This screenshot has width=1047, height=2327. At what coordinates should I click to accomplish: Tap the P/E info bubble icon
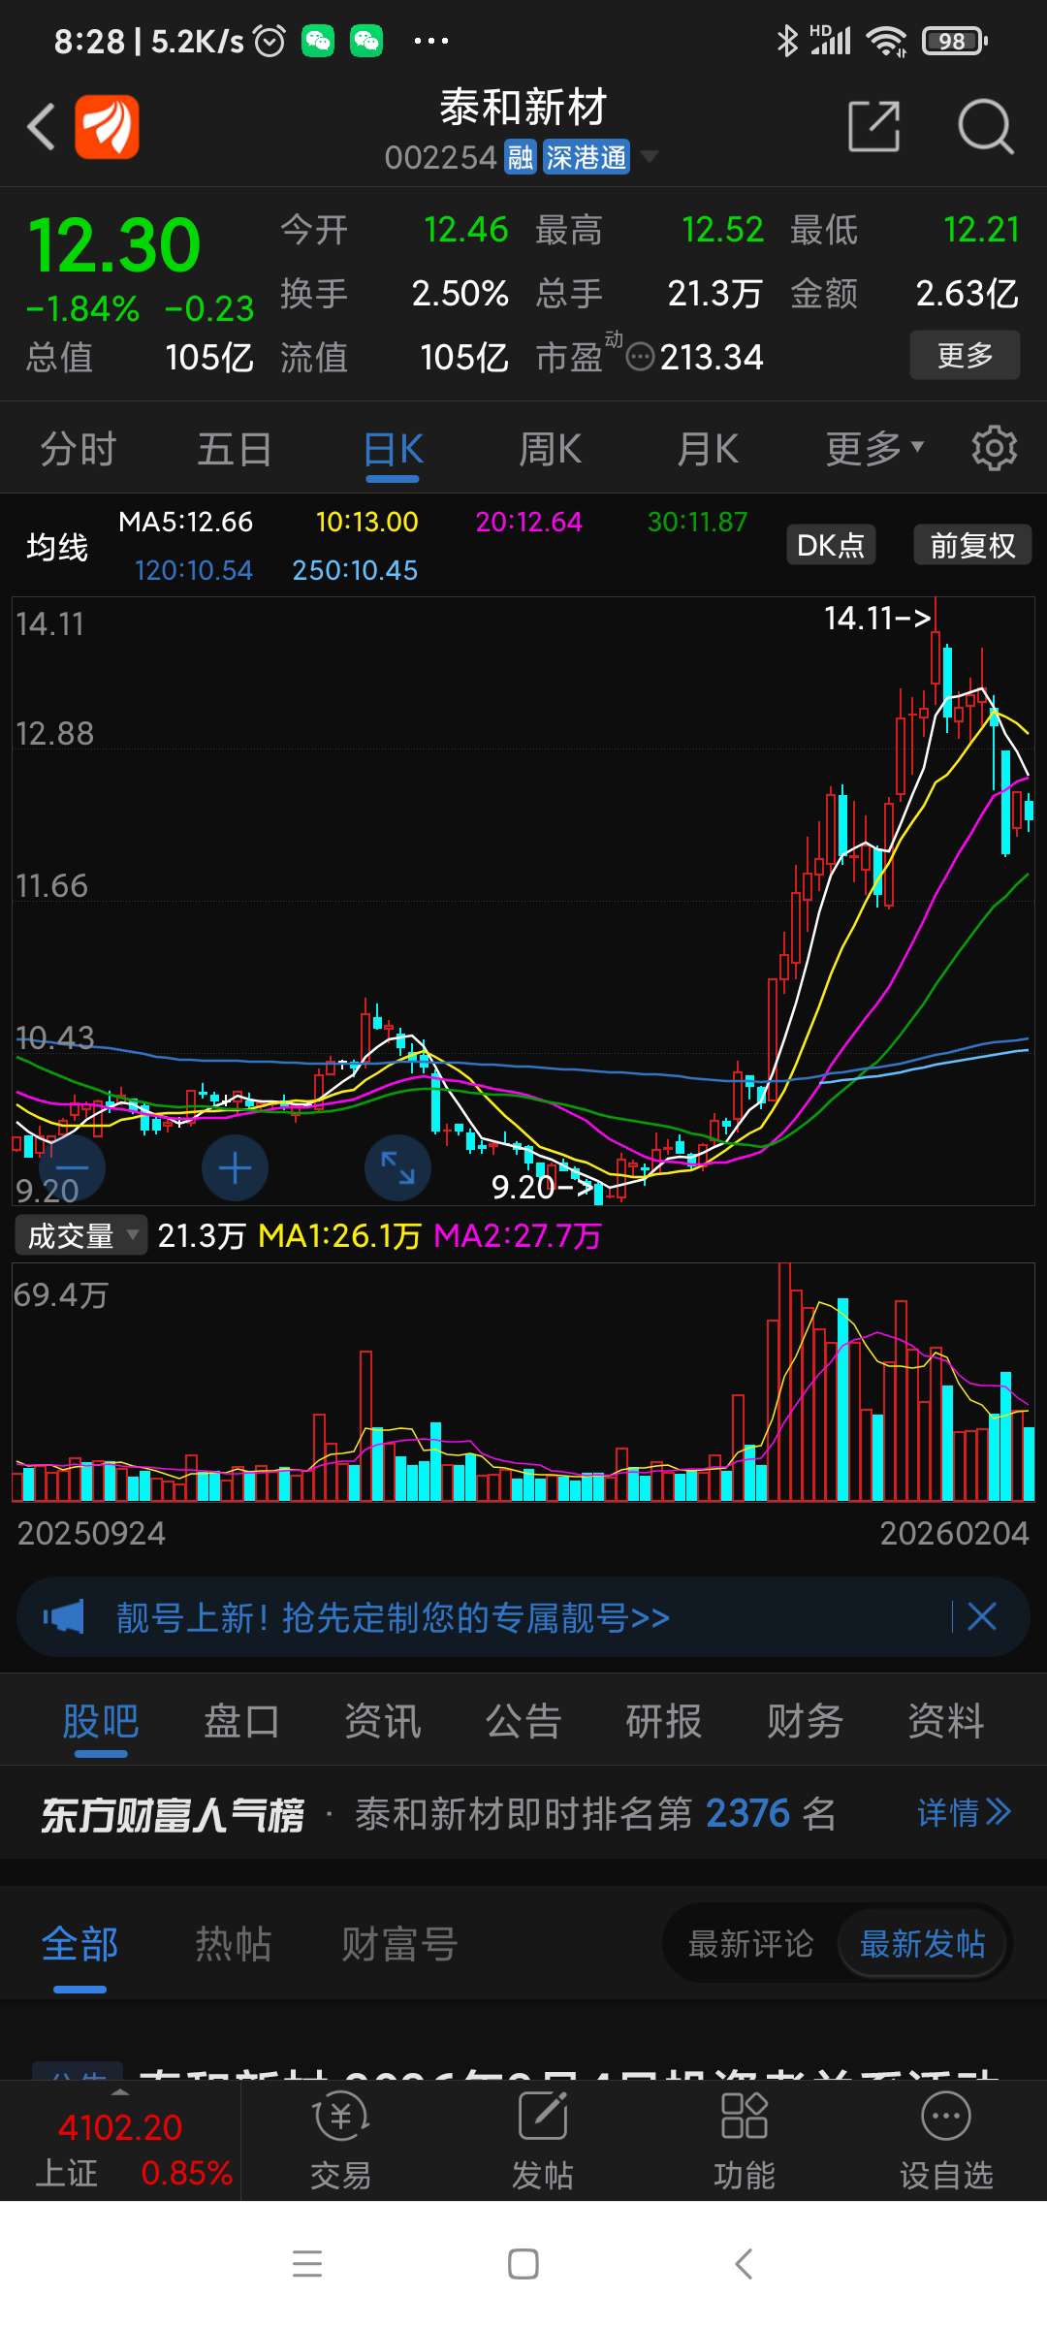640,358
